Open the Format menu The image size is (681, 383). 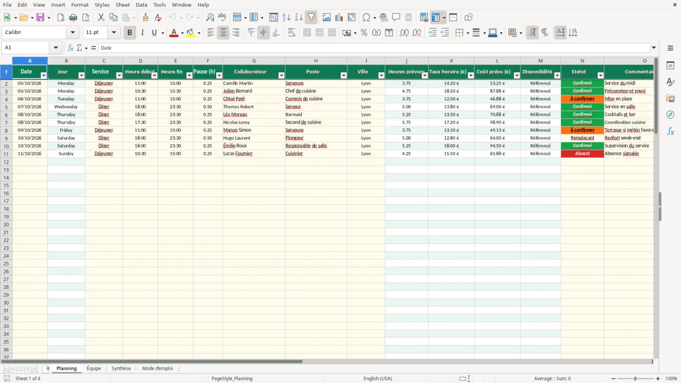tap(80, 5)
